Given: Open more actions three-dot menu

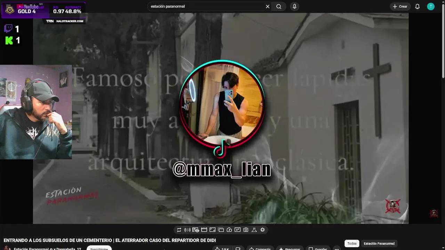Looking at the screenshot, I should tap(337, 249).
